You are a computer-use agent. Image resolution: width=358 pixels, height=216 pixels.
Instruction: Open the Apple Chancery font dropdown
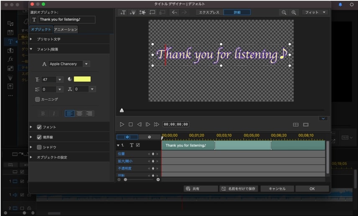coord(86,64)
